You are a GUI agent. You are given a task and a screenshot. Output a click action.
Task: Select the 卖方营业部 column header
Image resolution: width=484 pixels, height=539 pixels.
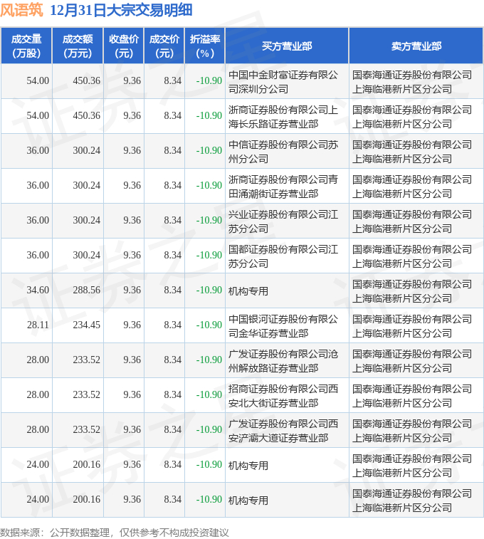click(x=416, y=46)
